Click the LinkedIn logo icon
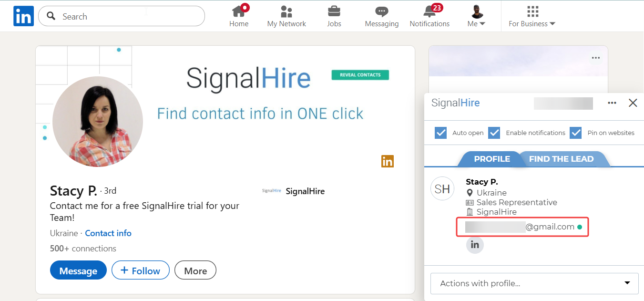Screen dimensions: 644x301 point(23,16)
